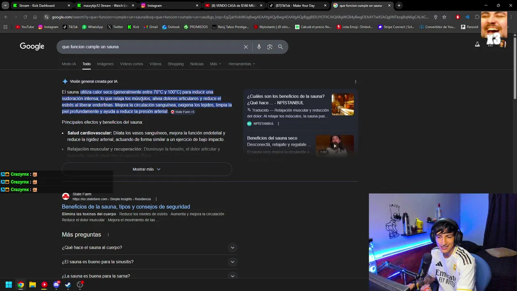Click the browser home icon
517x291 pixels.
[x=35, y=17]
